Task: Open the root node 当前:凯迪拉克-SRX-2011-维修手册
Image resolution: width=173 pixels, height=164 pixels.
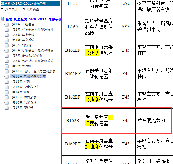Action: tap(33, 19)
